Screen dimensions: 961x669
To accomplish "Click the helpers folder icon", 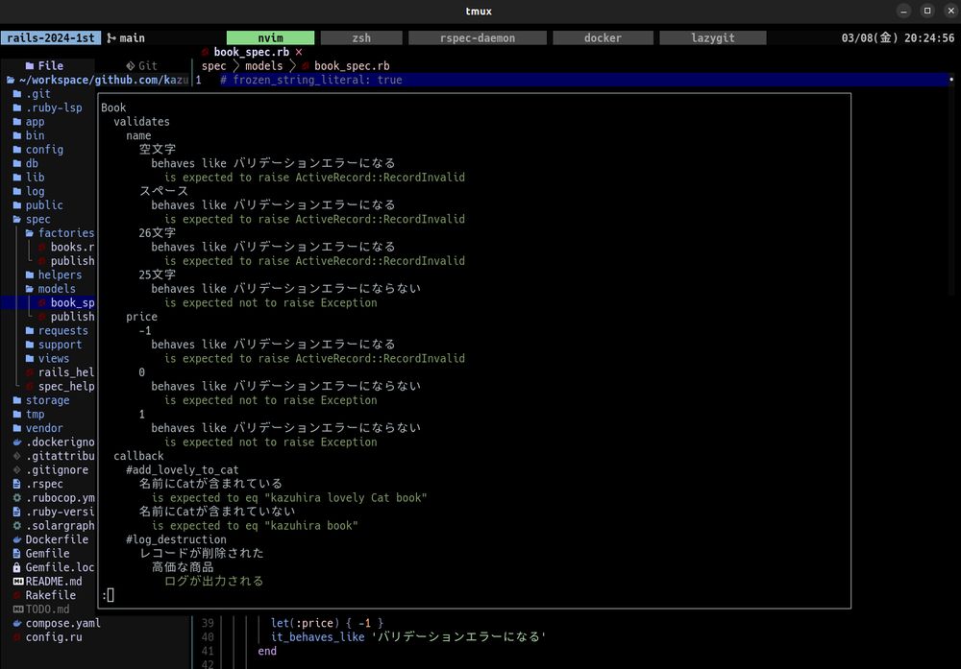I will [x=30, y=275].
